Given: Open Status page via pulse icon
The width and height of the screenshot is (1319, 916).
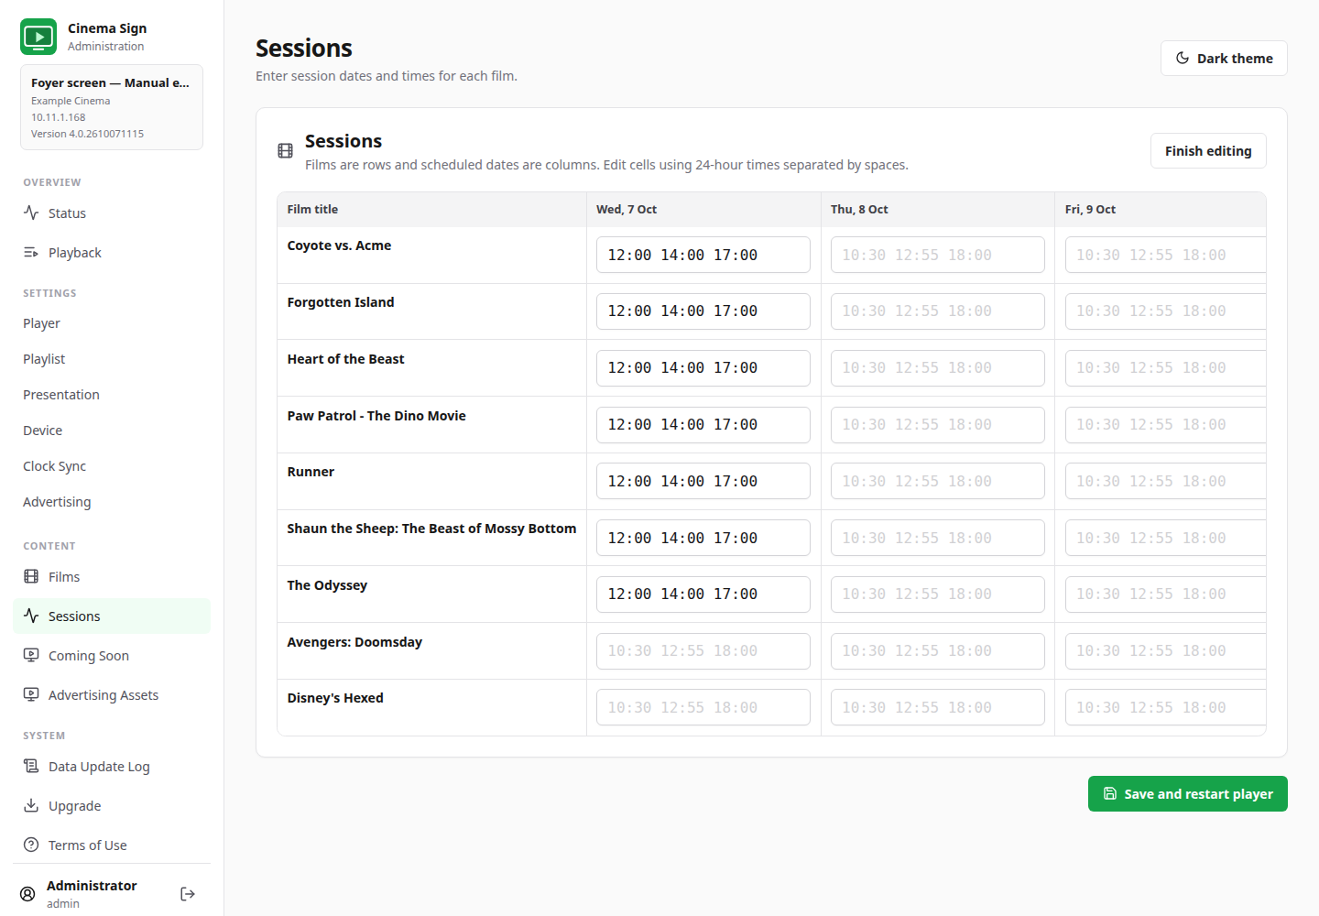Looking at the screenshot, I should pos(31,213).
